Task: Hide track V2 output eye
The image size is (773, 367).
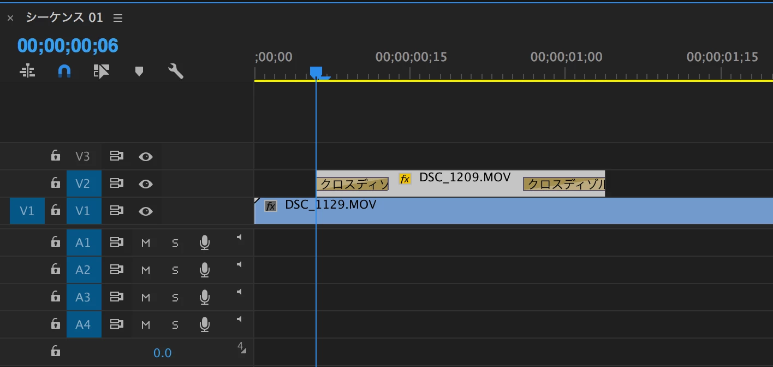Action: [145, 184]
